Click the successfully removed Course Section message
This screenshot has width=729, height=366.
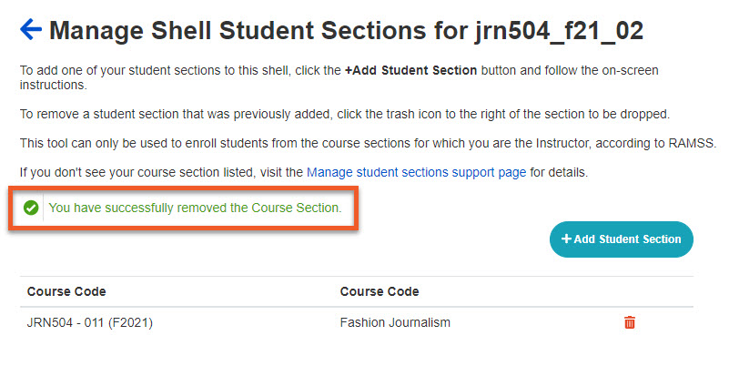pyautogui.click(x=195, y=208)
